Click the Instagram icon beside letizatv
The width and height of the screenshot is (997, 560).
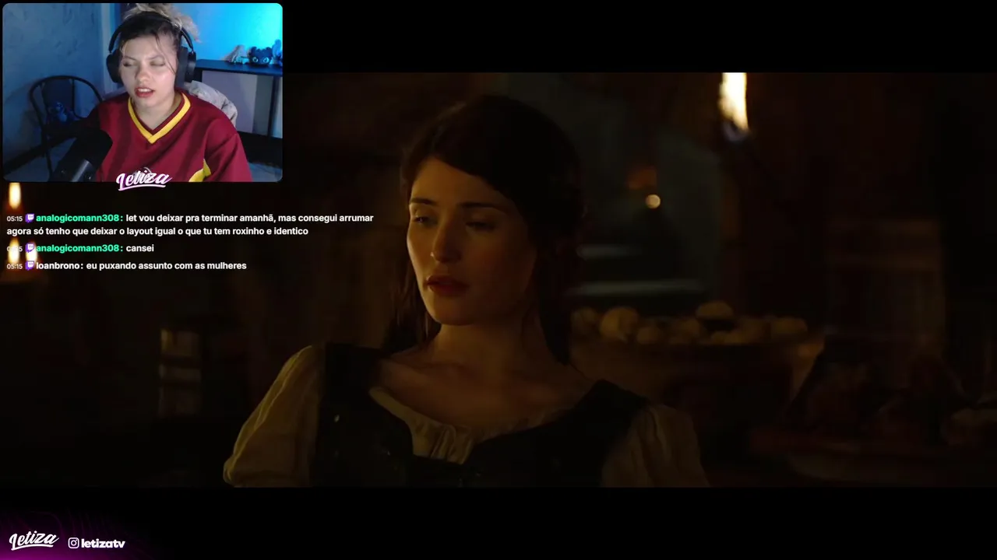coord(73,543)
